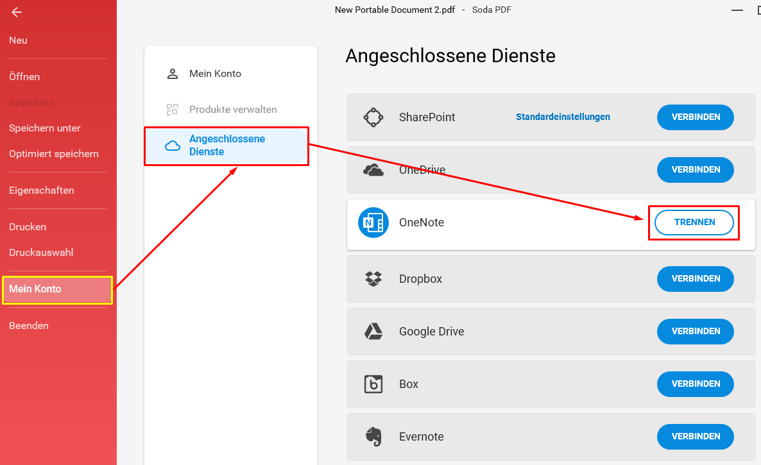Click the OneNote logo icon
The image size is (761, 465).
pos(373,223)
